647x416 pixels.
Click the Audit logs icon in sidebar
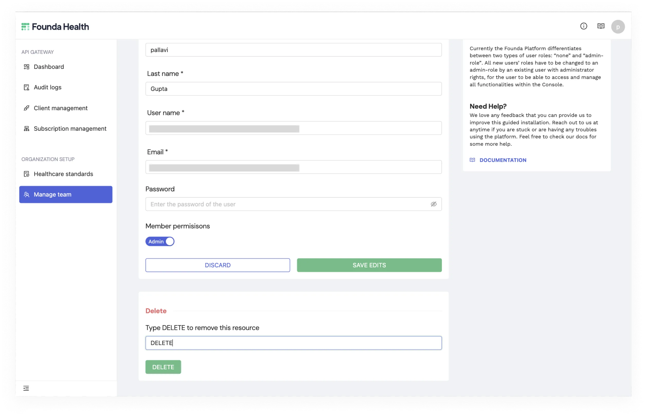pyautogui.click(x=26, y=87)
